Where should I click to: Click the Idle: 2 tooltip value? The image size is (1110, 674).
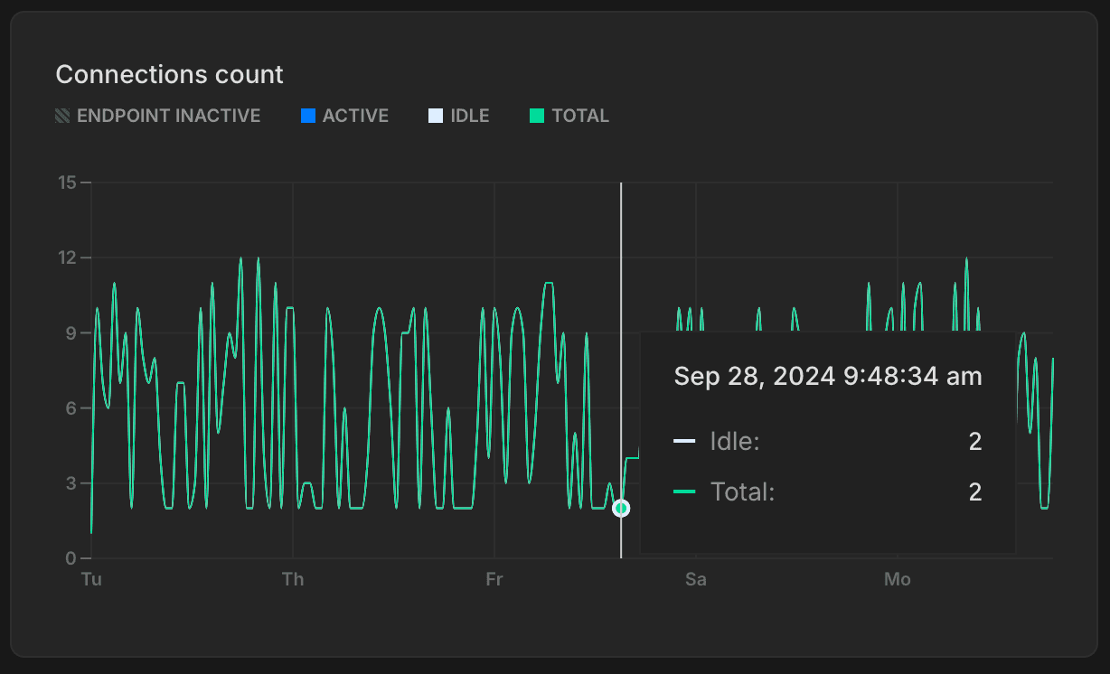click(x=974, y=441)
